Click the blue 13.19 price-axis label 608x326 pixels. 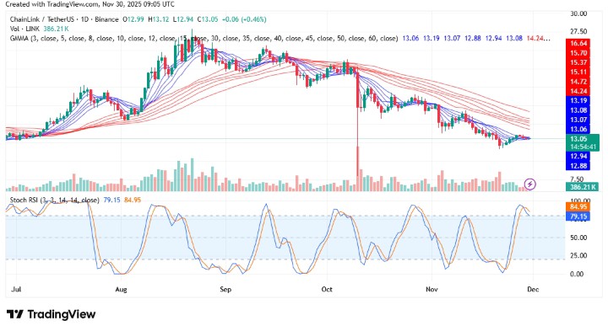click(578, 100)
